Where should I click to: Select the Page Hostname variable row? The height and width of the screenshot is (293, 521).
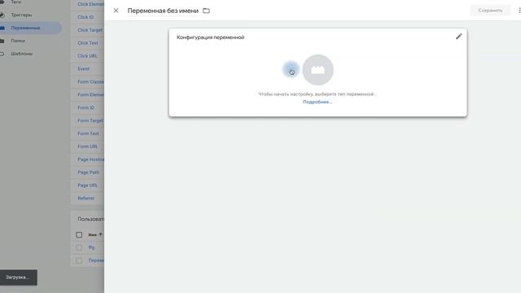pos(87,160)
